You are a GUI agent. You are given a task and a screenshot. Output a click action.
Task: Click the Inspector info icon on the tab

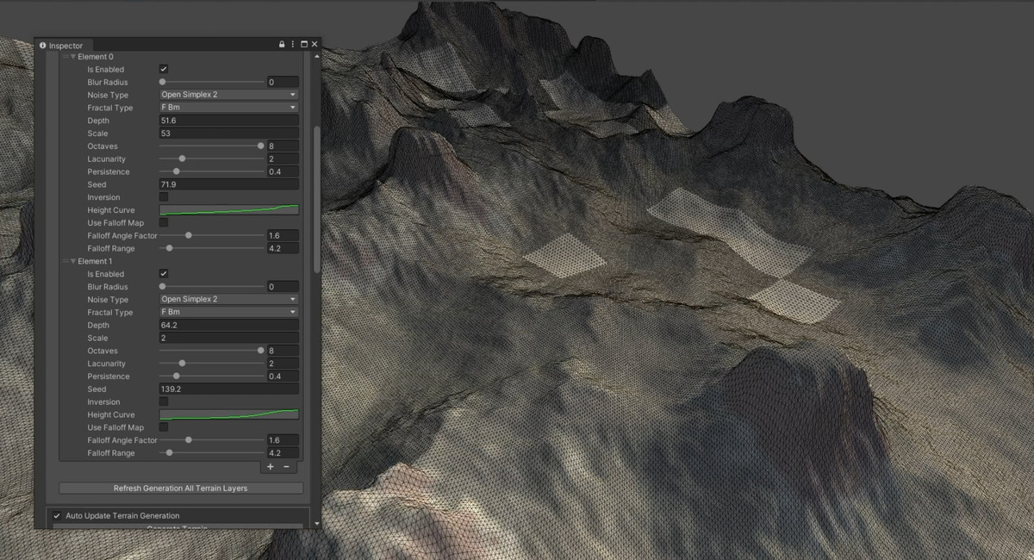click(x=43, y=45)
